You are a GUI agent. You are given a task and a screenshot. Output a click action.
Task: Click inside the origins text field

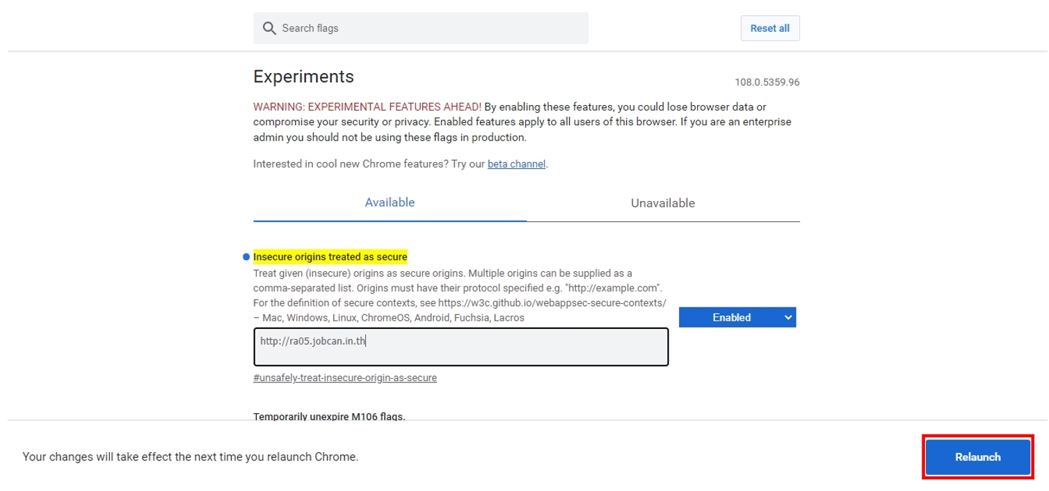pos(461,346)
